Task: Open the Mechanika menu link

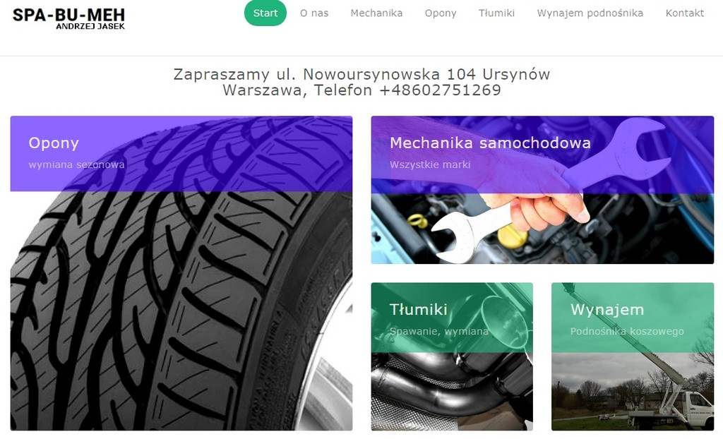Action: [x=376, y=13]
